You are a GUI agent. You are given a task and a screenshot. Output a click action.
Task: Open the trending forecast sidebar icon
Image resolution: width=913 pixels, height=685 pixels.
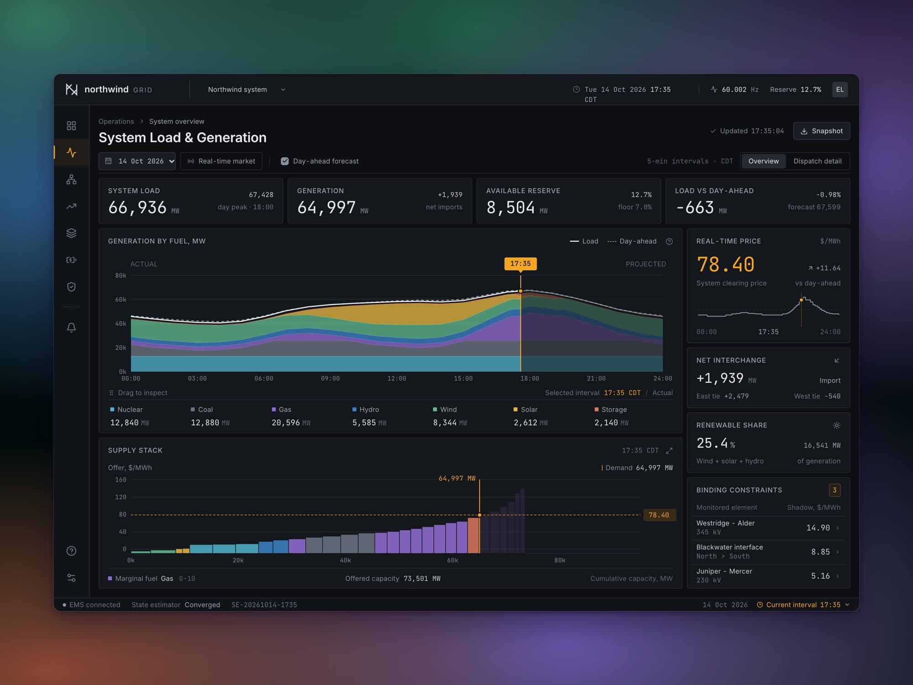point(71,206)
